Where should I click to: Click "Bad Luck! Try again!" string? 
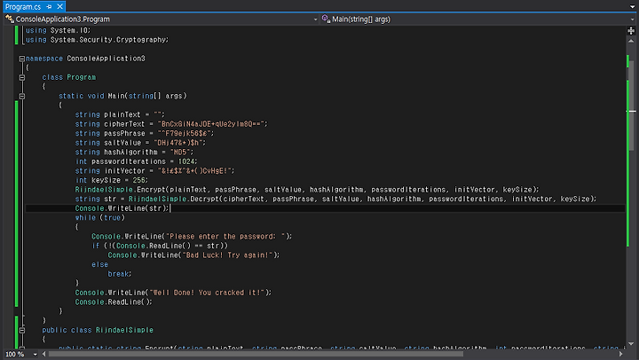tap(227, 255)
